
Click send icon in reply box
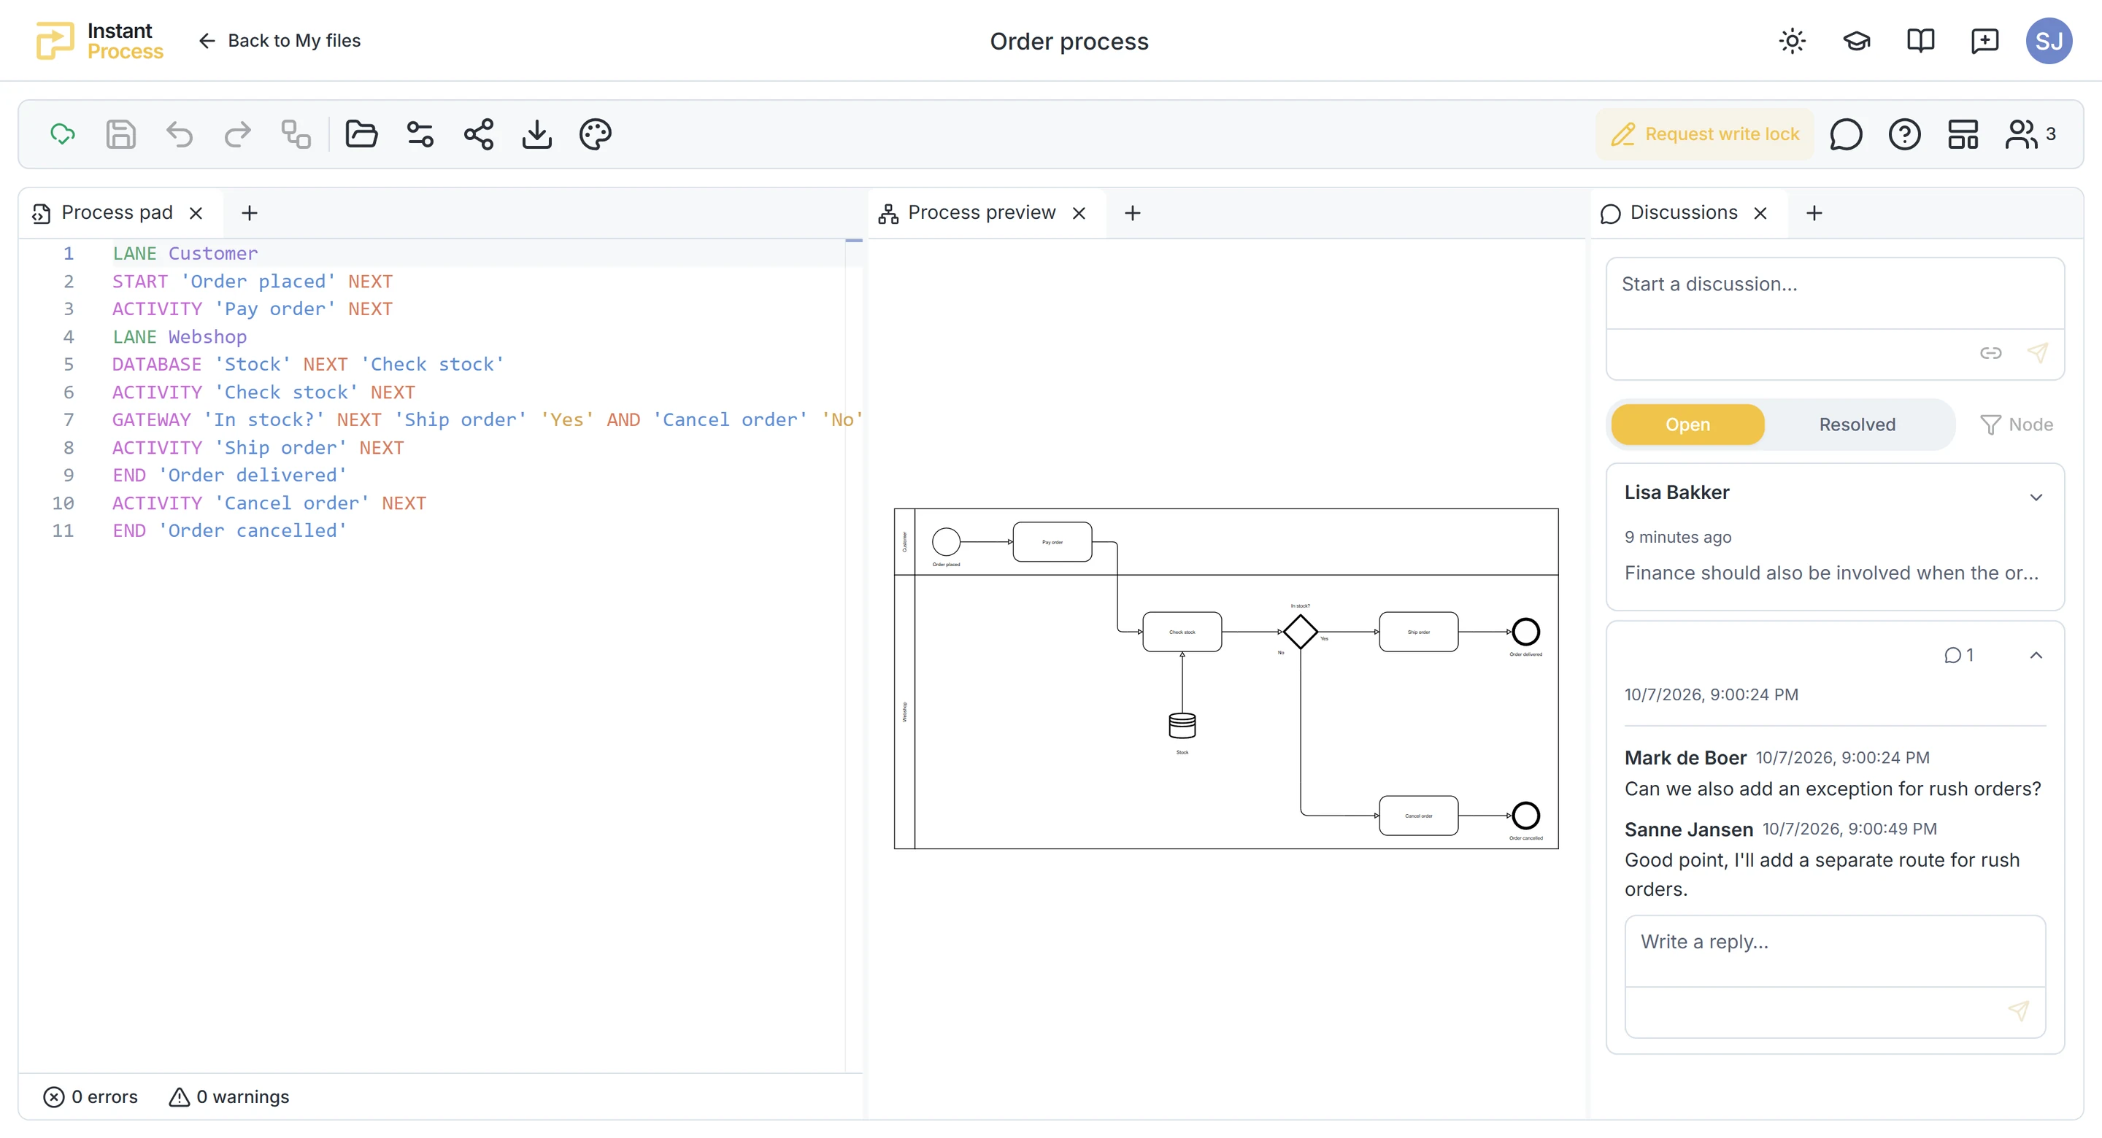point(2019,1011)
